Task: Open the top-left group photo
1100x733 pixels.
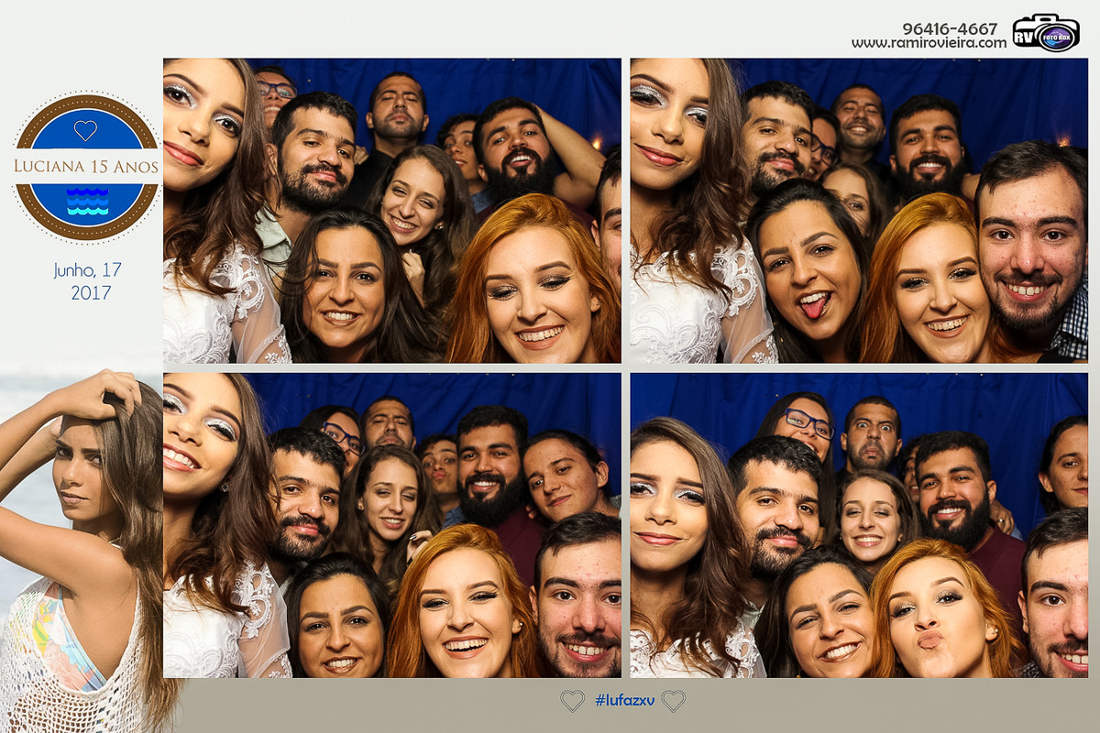Action: (x=391, y=211)
